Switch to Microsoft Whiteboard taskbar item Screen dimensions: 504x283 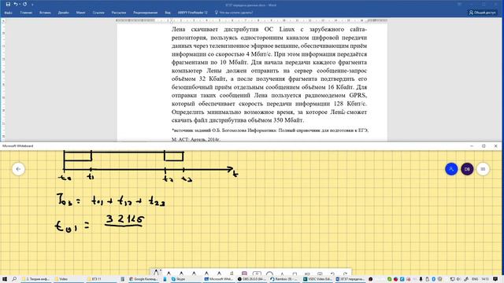[219, 279]
